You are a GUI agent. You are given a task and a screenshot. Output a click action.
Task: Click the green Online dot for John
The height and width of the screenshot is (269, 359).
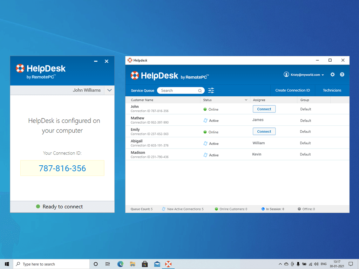click(205, 109)
